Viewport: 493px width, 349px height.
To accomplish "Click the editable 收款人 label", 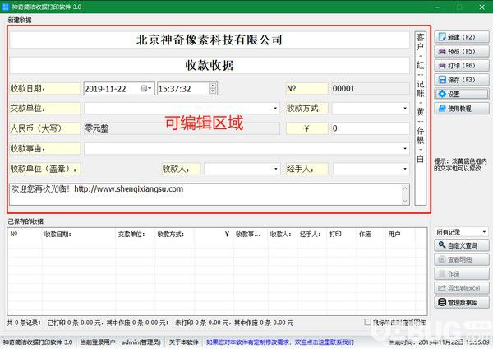I will click(x=181, y=169).
